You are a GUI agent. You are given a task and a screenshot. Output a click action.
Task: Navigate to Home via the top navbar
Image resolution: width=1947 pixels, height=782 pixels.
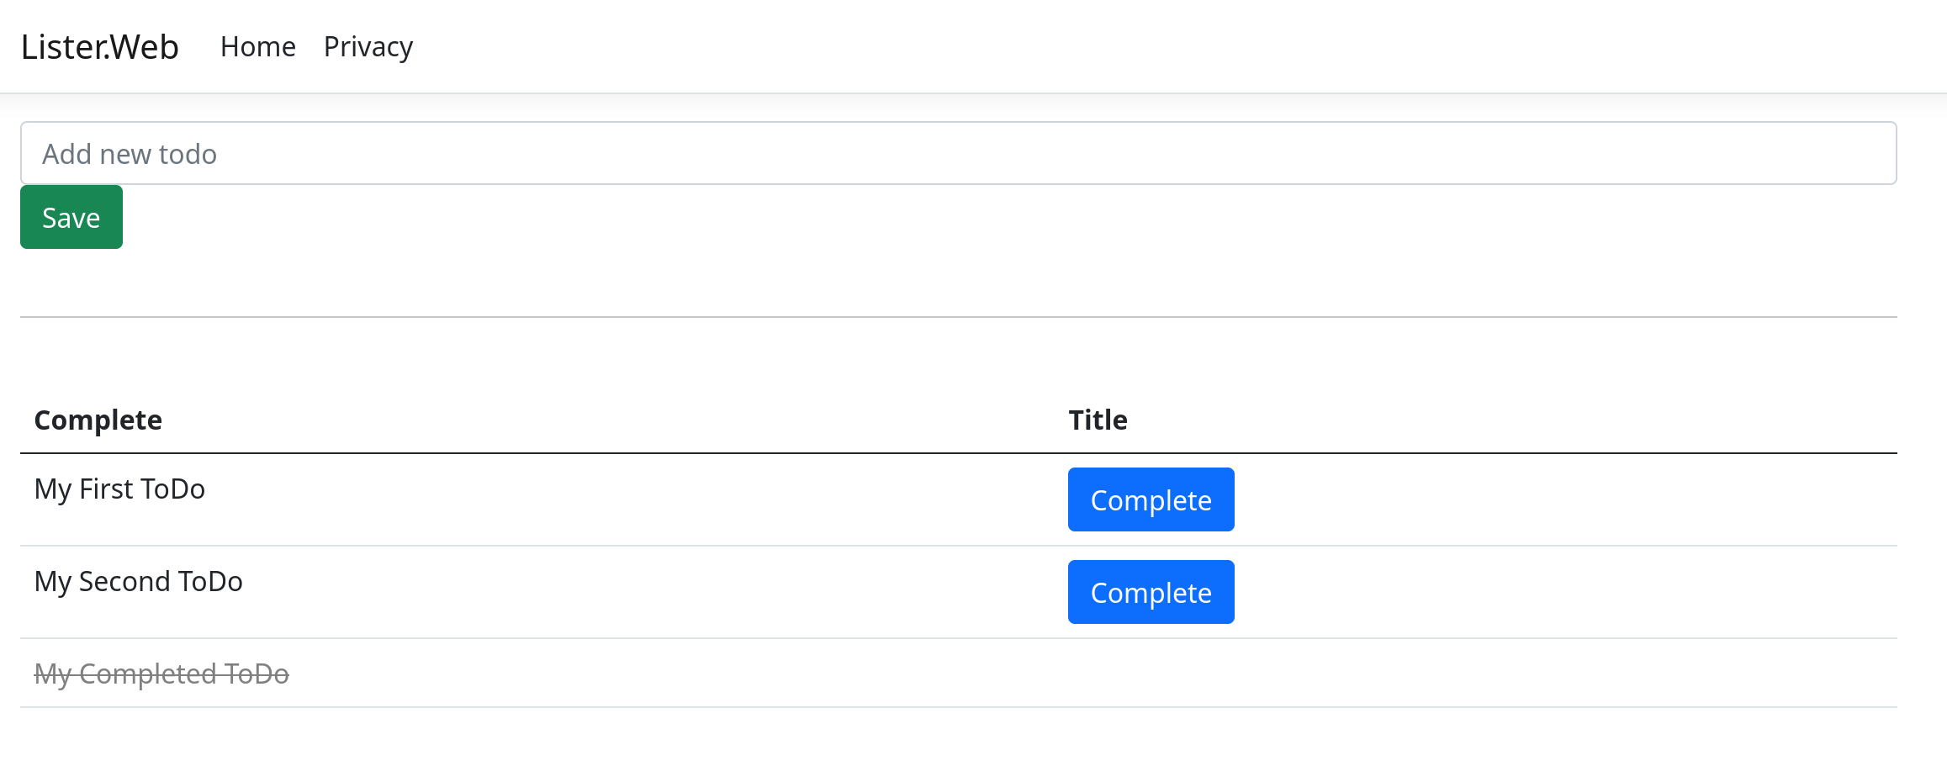click(x=258, y=47)
